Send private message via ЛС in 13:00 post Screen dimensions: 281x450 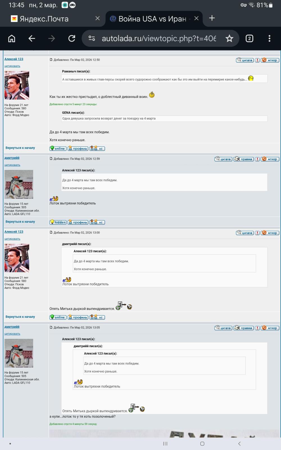97,317
